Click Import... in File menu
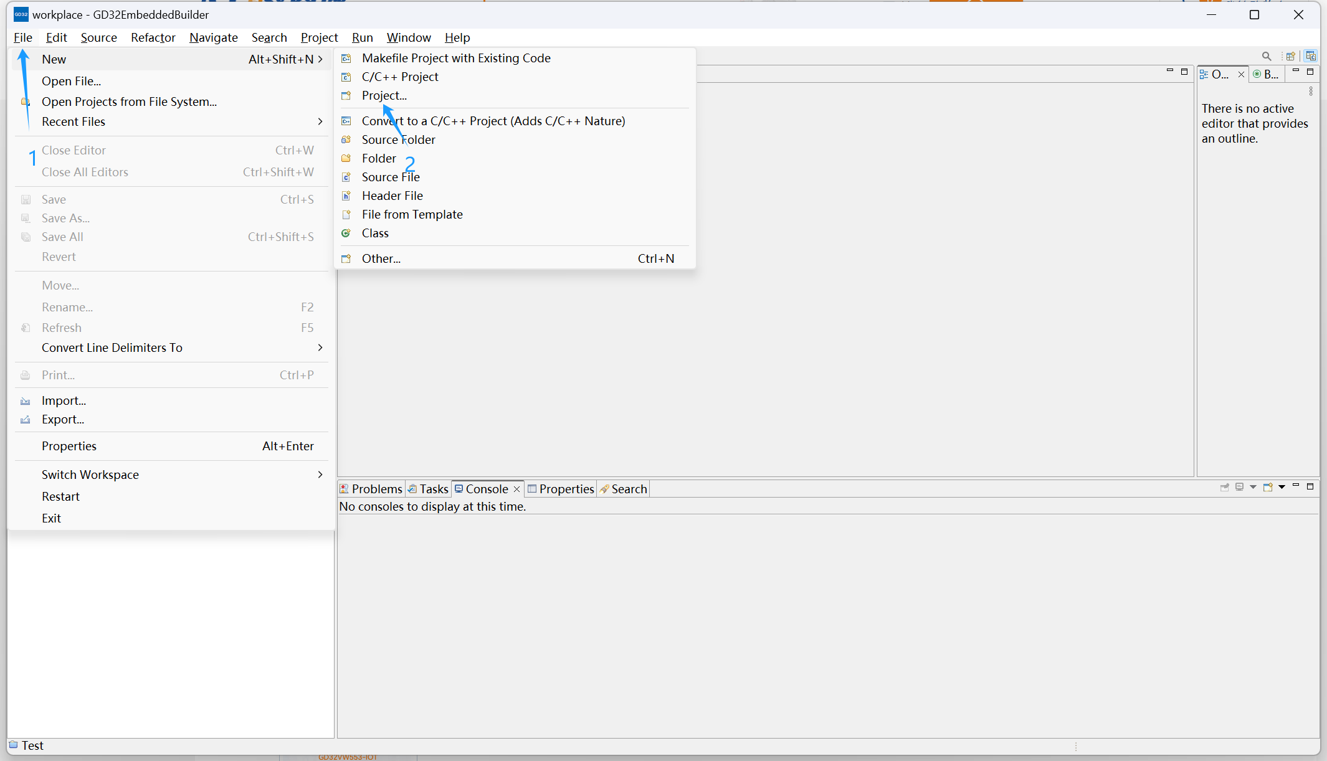 (64, 400)
